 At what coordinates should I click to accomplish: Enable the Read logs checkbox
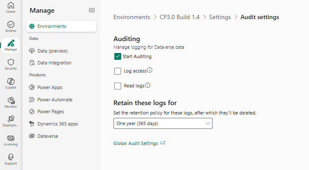[118, 86]
